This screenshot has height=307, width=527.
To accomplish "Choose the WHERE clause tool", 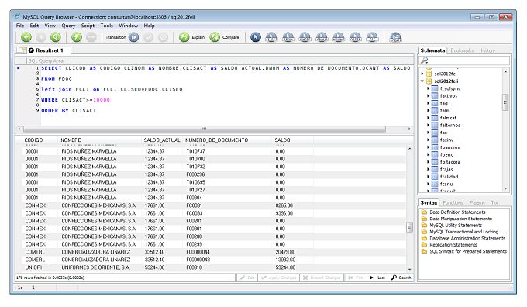I will tap(305, 37).
